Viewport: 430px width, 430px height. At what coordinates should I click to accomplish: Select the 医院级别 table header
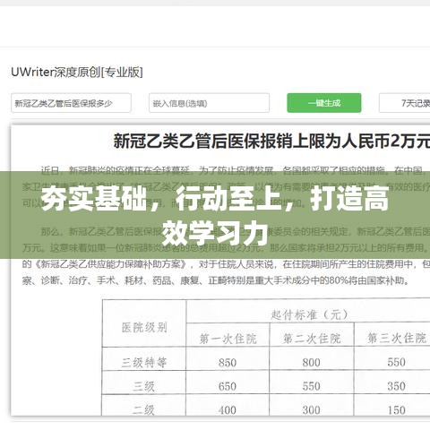click(144, 328)
